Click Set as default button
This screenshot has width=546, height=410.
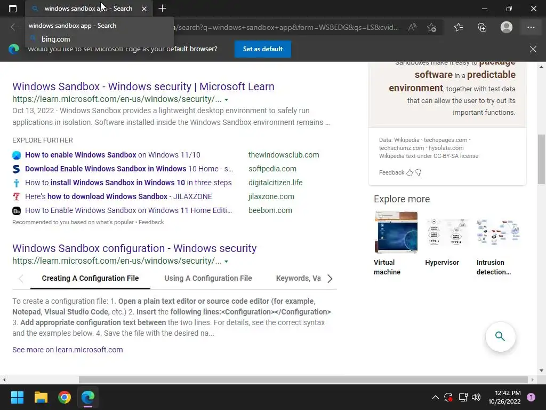(262, 49)
